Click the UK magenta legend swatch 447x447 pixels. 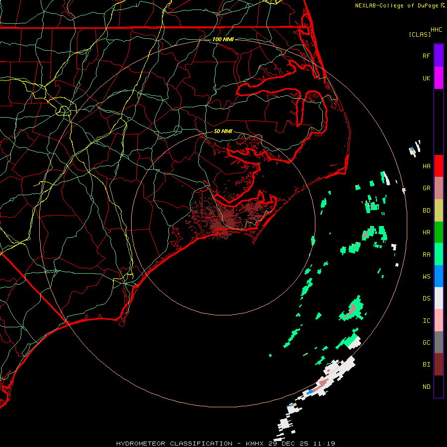(439, 78)
